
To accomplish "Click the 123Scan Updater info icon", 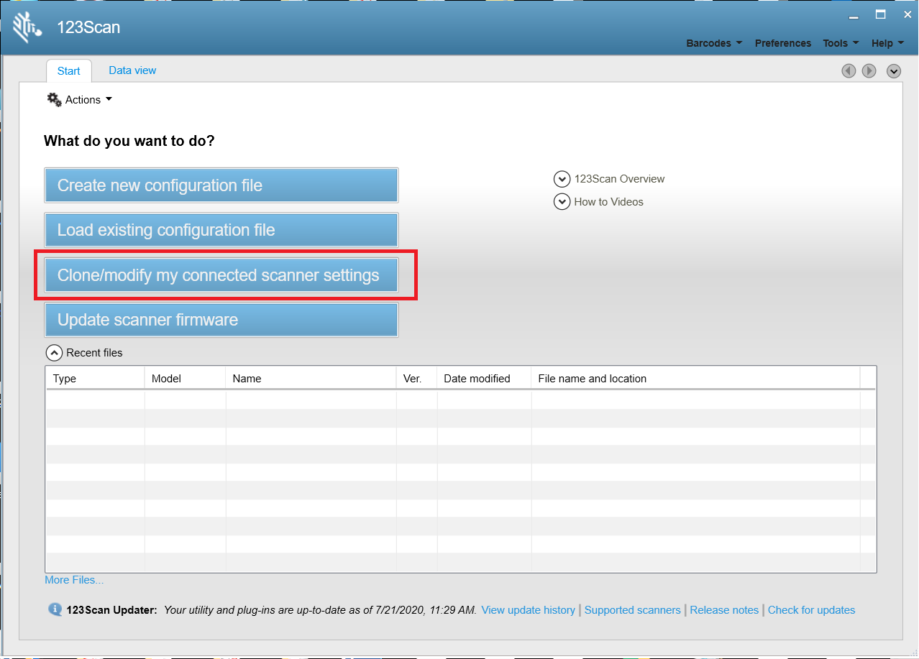I will [55, 609].
